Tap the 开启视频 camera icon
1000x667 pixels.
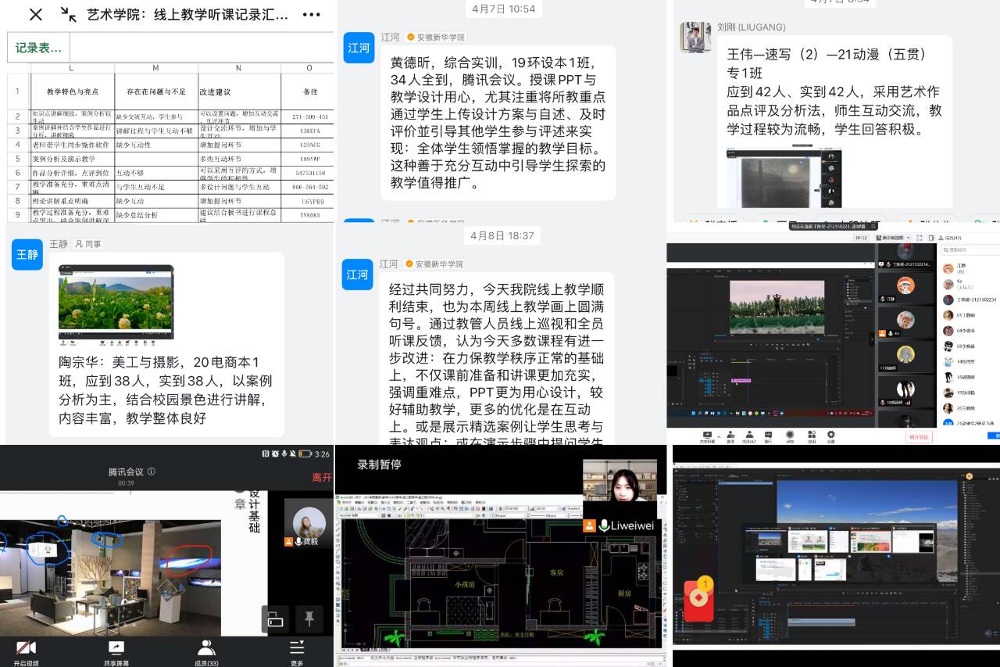click(26, 647)
